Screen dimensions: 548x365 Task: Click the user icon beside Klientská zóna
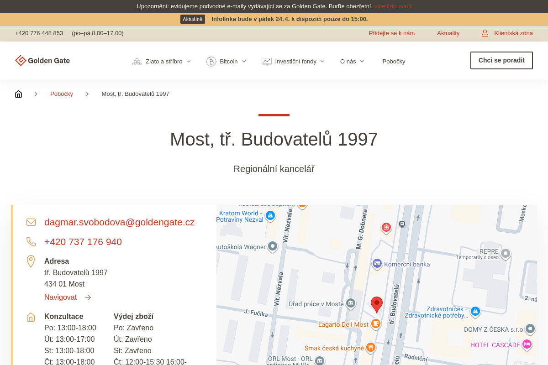click(485, 33)
